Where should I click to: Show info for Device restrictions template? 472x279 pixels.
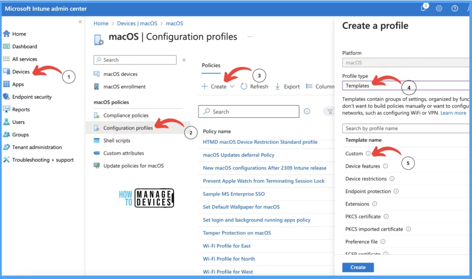[392, 179]
